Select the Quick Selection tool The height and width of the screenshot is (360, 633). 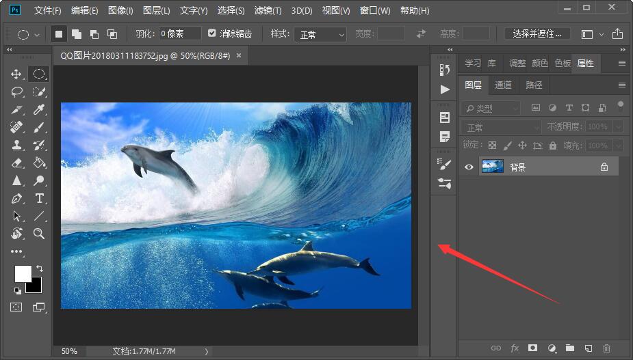pyautogui.click(x=39, y=92)
